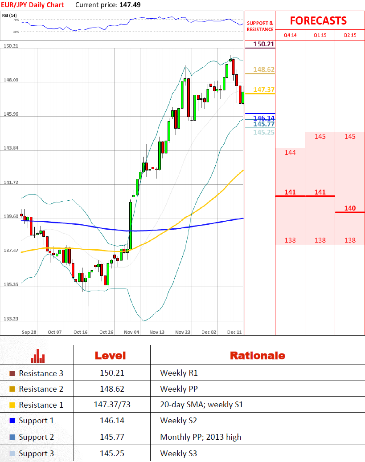Viewport: 365px width, 462px height.
Task: Click the Support 1 blue color swatch
Action: coord(12,421)
